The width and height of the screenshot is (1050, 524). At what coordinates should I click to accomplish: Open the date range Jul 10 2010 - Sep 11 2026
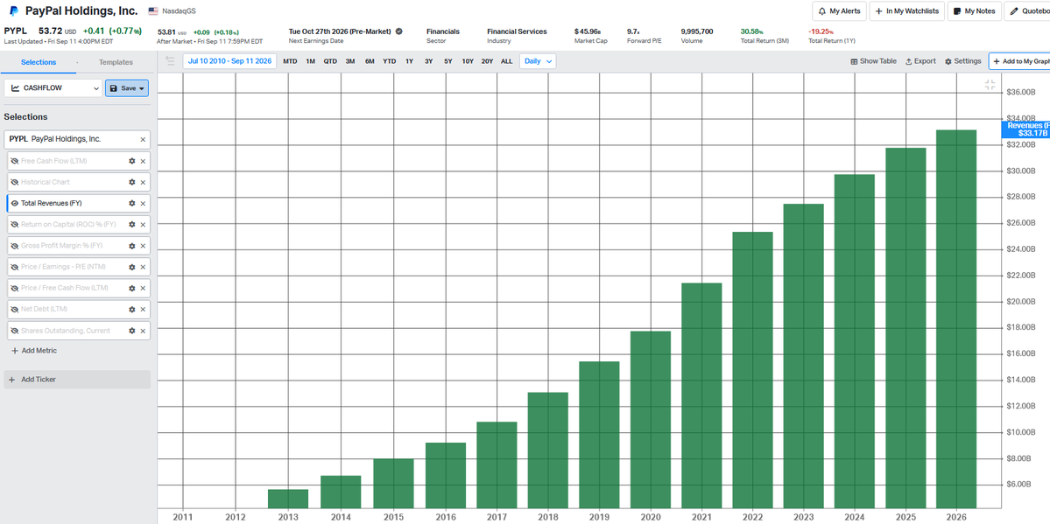click(x=230, y=61)
